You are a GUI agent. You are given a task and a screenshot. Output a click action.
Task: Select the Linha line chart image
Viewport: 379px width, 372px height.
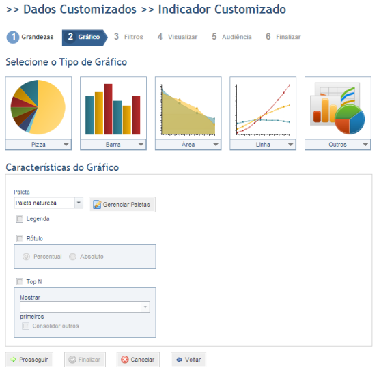click(x=263, y=107)
